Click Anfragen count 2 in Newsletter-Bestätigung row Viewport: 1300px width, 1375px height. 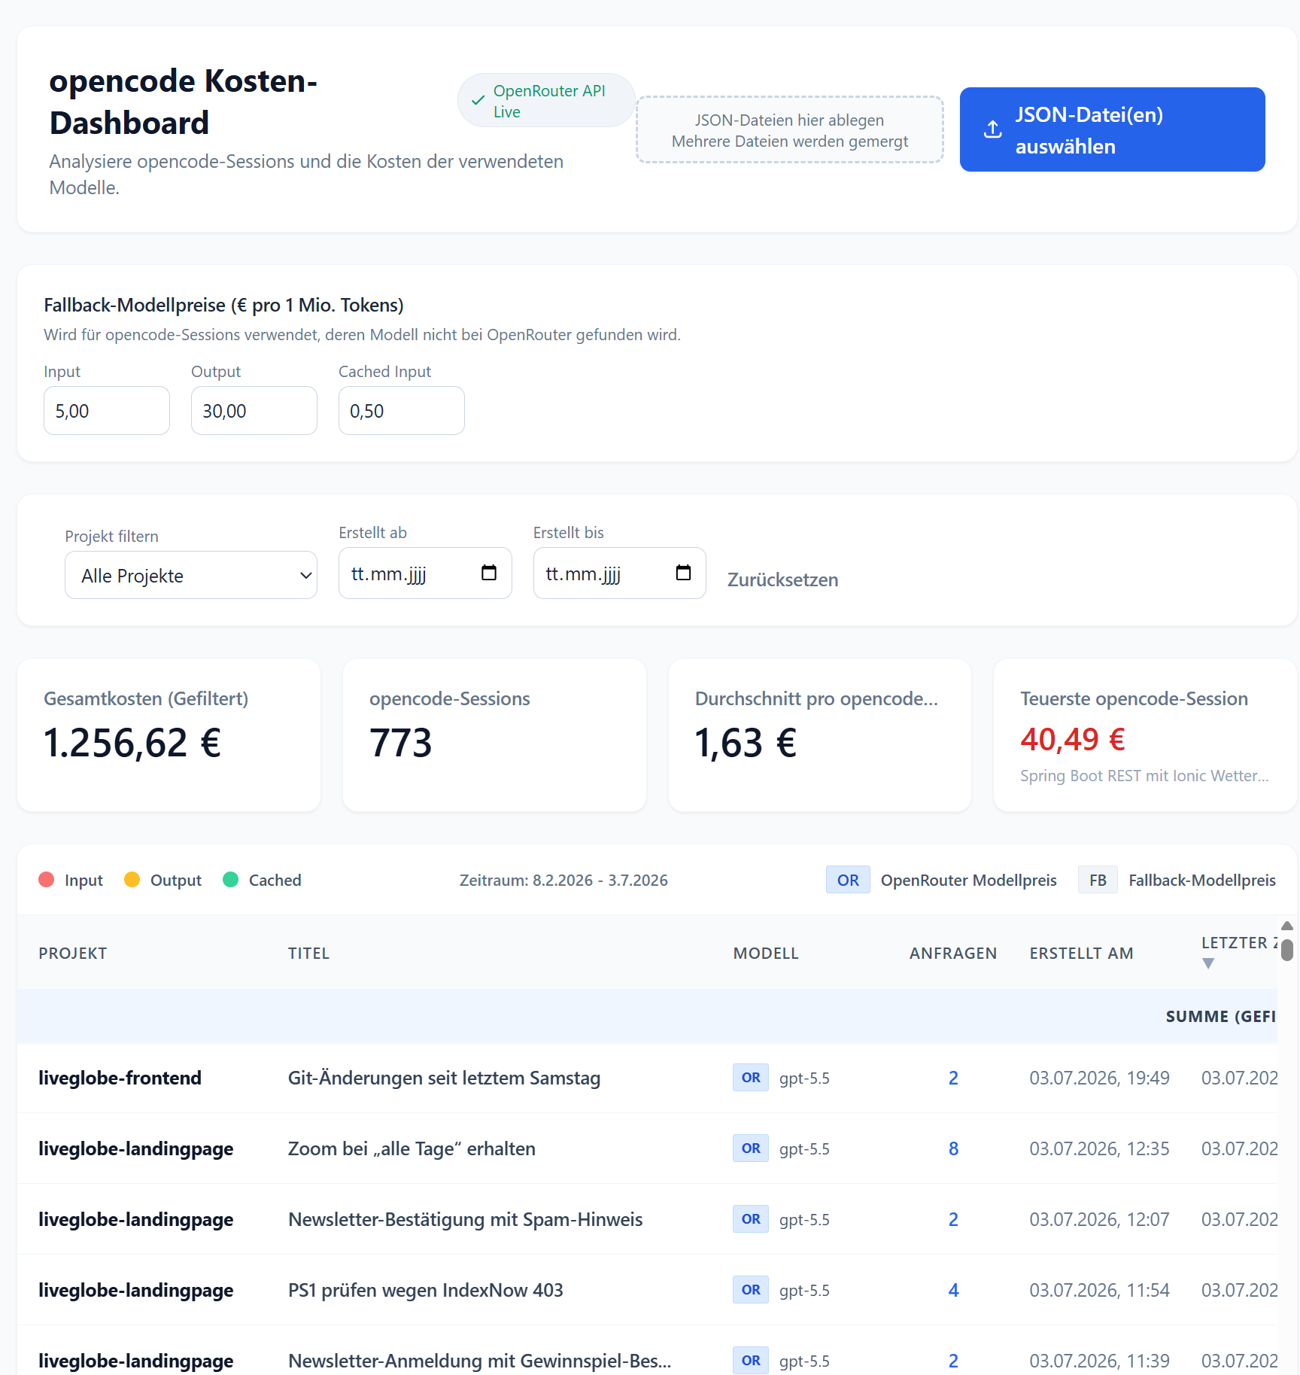click(953, 1219)
